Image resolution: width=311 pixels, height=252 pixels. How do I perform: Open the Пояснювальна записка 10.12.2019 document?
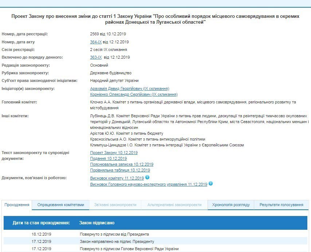[122, 164]
